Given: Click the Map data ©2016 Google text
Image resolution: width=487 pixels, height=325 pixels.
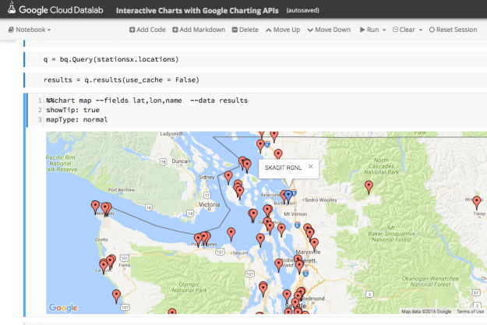Looking at the screenshot, I should [x=426, y=311].
